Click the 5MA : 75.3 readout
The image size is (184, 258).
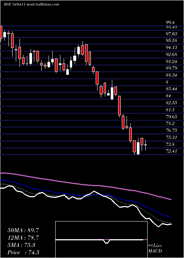pos(21,245)
